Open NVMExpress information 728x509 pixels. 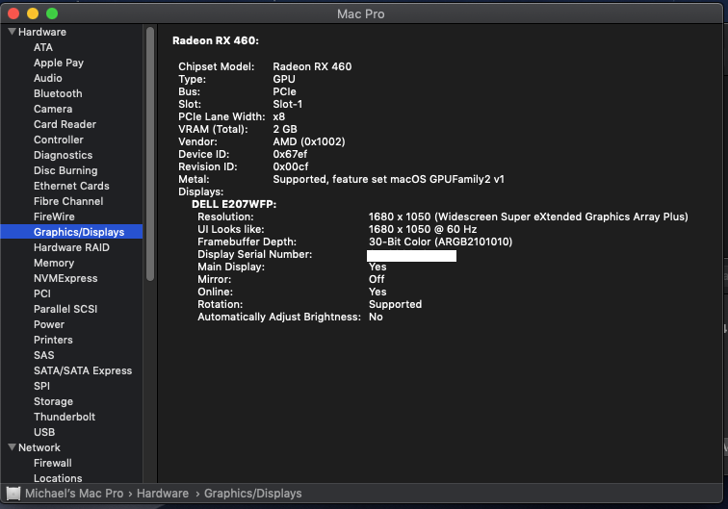click(x=65, y=278)
